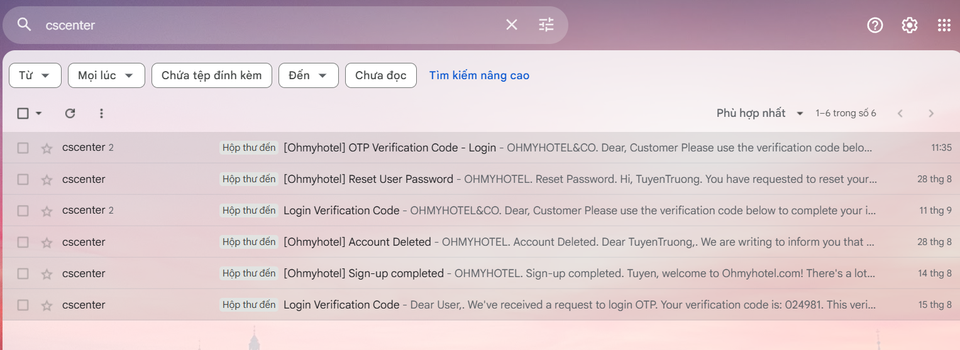Clear the cscenter search text
This screenshot has width=960, height=350.
(512, 25)
